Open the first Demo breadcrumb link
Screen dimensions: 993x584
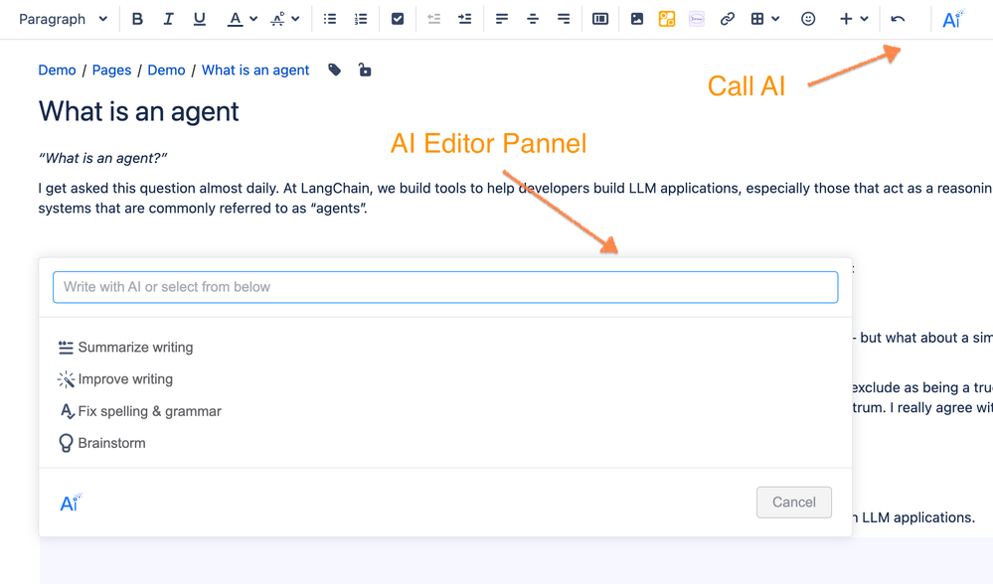(57, 71)
